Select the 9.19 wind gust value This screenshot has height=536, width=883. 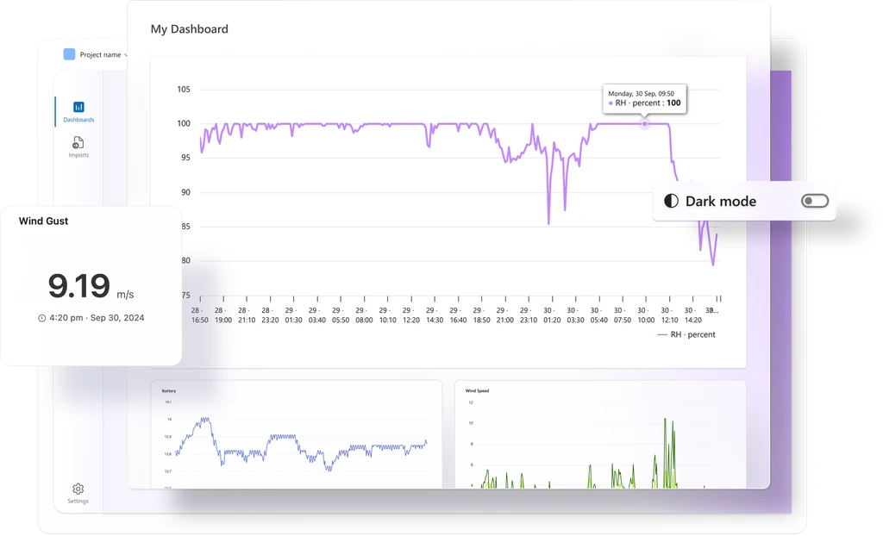tap(78, 286)
